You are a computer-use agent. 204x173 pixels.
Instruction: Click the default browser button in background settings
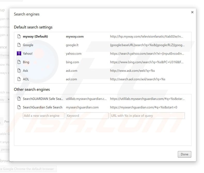point(28,169)
